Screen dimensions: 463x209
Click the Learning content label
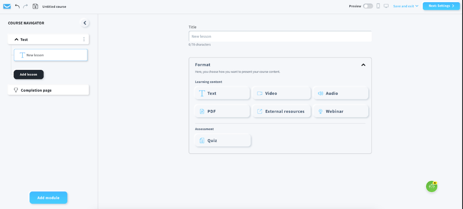pos(209,82)
